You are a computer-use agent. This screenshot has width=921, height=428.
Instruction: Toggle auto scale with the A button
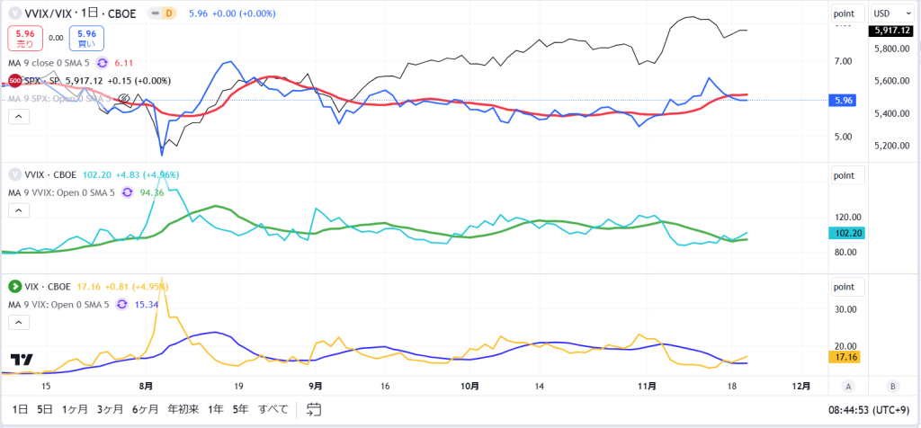coord(847,386)
